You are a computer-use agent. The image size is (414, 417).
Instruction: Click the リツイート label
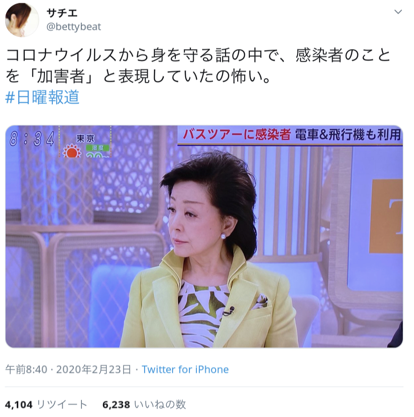click(x=62, y=404)
